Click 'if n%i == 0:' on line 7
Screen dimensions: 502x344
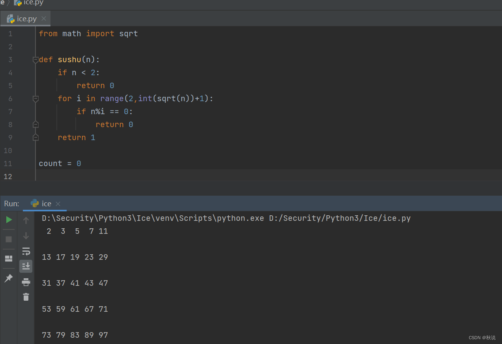(x=105, y=112)
